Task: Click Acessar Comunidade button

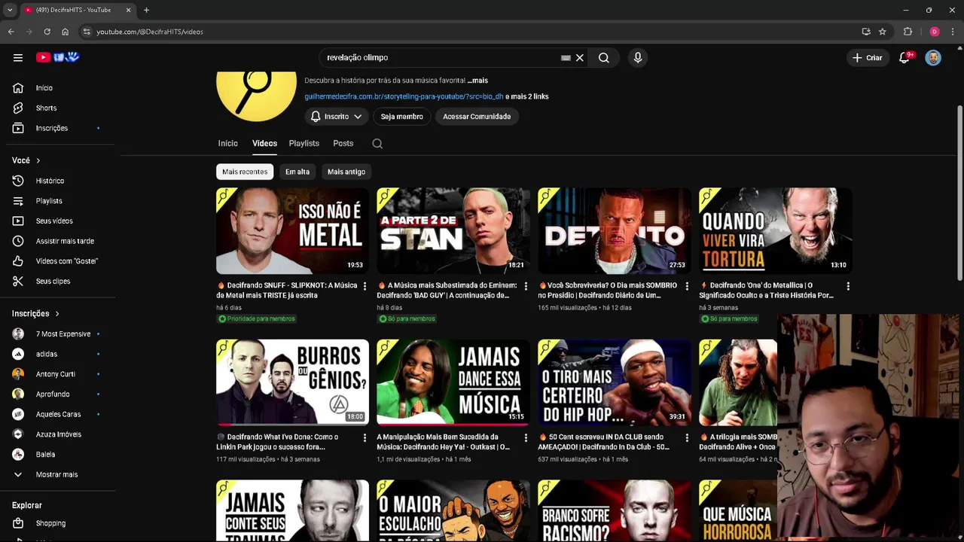Action: (x=477, y=117)
